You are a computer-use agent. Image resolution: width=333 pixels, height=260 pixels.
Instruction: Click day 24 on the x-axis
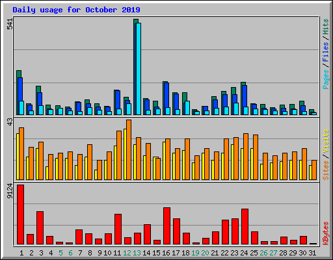[244, 253]
